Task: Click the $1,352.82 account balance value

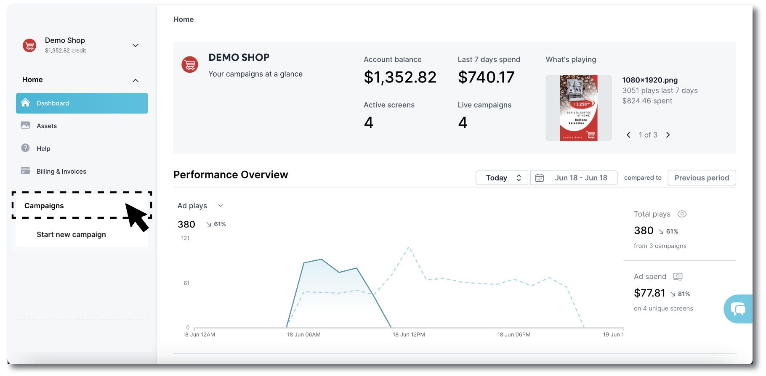Action: pos(400,77)
